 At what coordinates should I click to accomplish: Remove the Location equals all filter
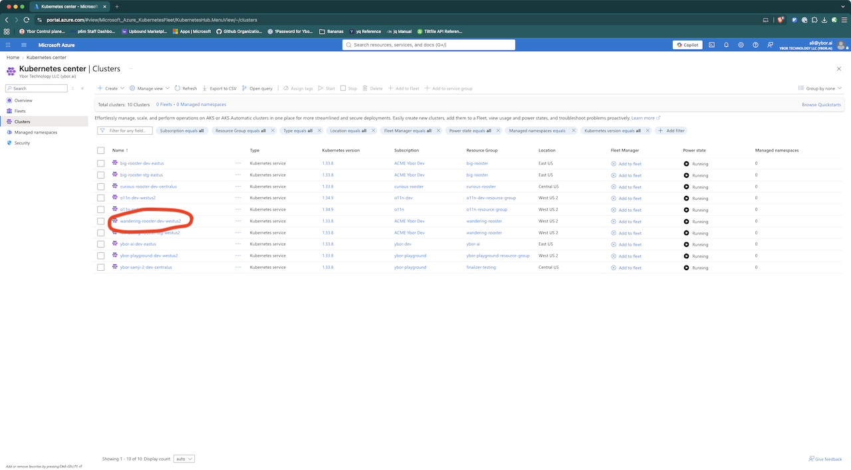[372, 131]
